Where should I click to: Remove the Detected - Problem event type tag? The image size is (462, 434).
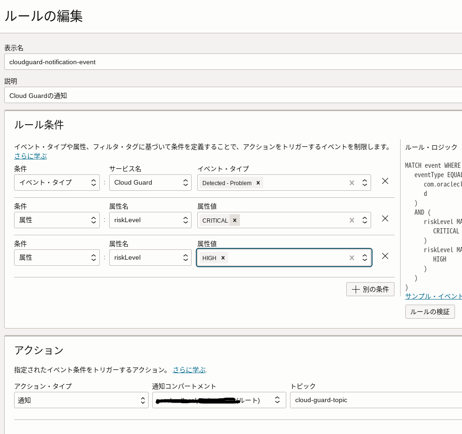[x=258, y=183]
